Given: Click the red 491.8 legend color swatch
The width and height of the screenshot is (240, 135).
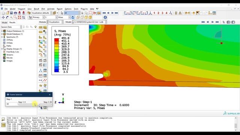Looking at the screenshot, I should pos(57,39).
